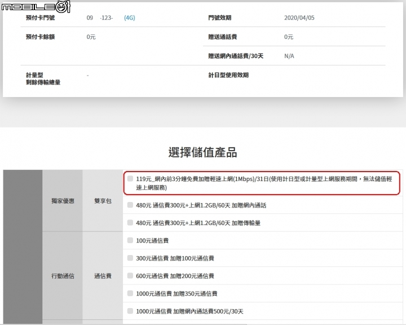Click the 預付卡門號 label
The width and height of the screenshot is (406, 325).
pyautogui.click(x=41, y=17)
